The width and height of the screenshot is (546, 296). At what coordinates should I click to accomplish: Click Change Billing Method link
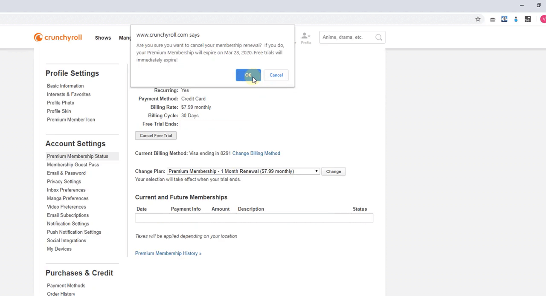point(256,153)
